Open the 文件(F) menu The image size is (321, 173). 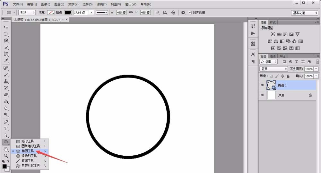tap(18, 4)
